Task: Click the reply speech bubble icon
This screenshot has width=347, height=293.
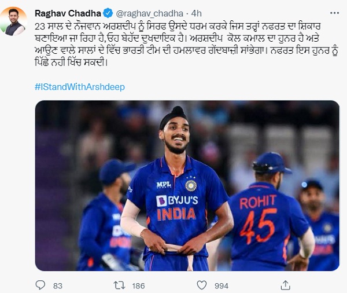Action: pyautogui.click(x=40, y=285)
